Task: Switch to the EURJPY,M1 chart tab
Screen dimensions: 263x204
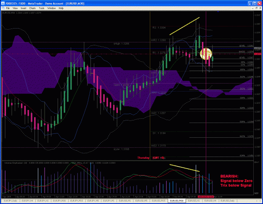Action: [109, 201]
